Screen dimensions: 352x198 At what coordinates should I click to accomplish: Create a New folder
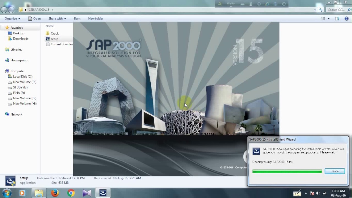pyautogui.click(x=96, y=18)
